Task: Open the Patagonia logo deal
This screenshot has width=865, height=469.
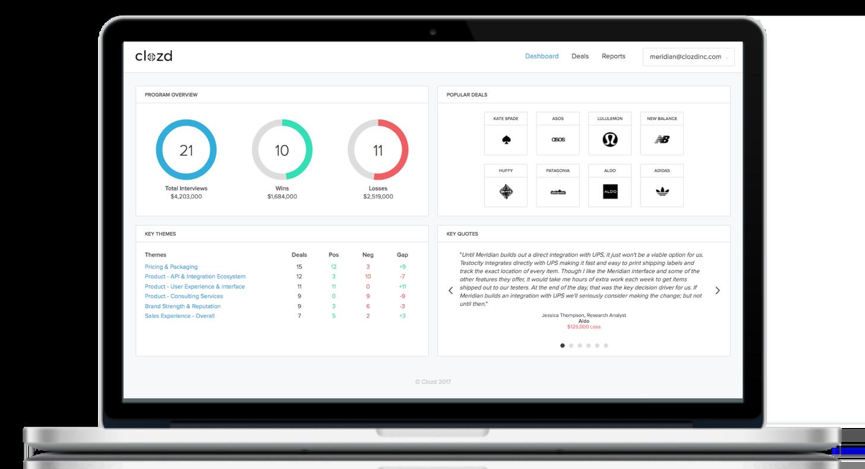Action: pos(558,192)
